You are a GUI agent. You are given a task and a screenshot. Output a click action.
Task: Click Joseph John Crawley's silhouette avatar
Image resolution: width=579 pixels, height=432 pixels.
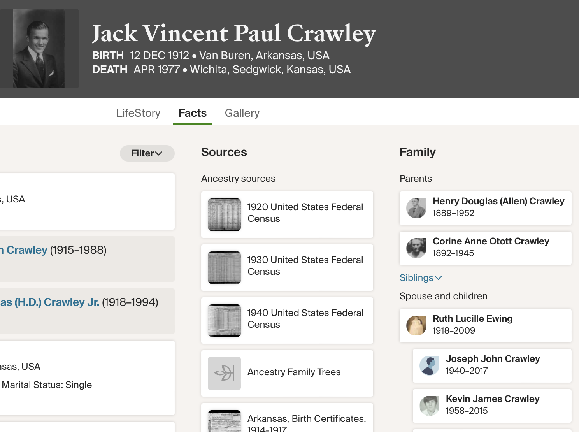coord(429,365)
